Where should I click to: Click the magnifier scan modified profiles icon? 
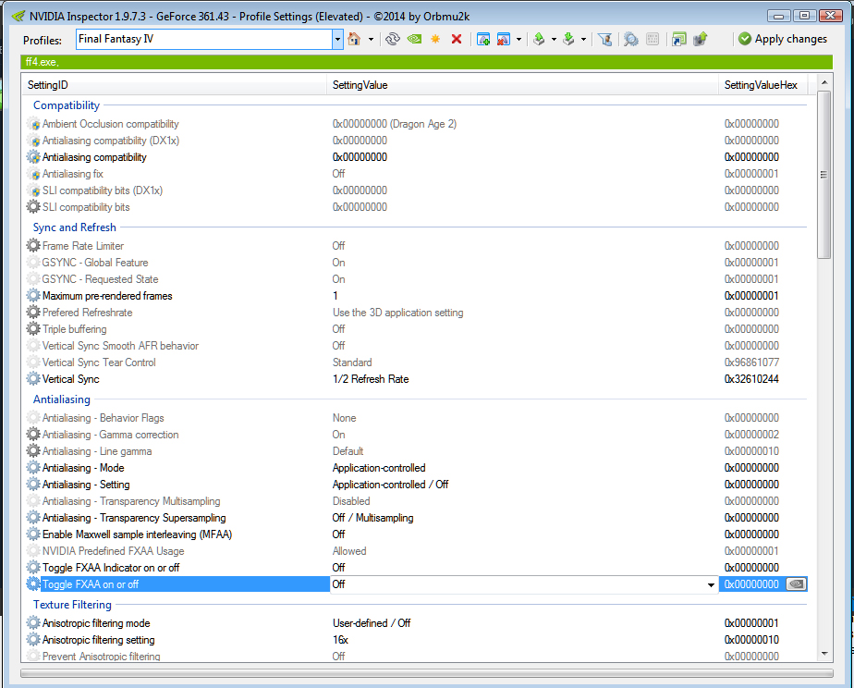[631, 39]
